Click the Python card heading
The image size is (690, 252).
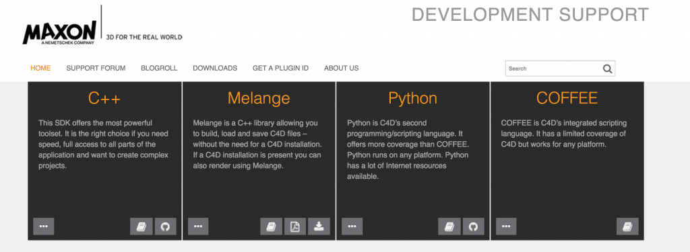[x=413, y=98]
